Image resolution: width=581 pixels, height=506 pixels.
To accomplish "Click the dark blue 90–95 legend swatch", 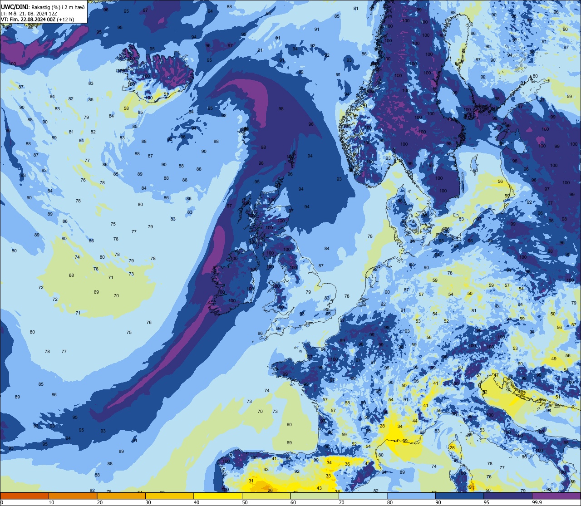I will click(x=459, y=496).
